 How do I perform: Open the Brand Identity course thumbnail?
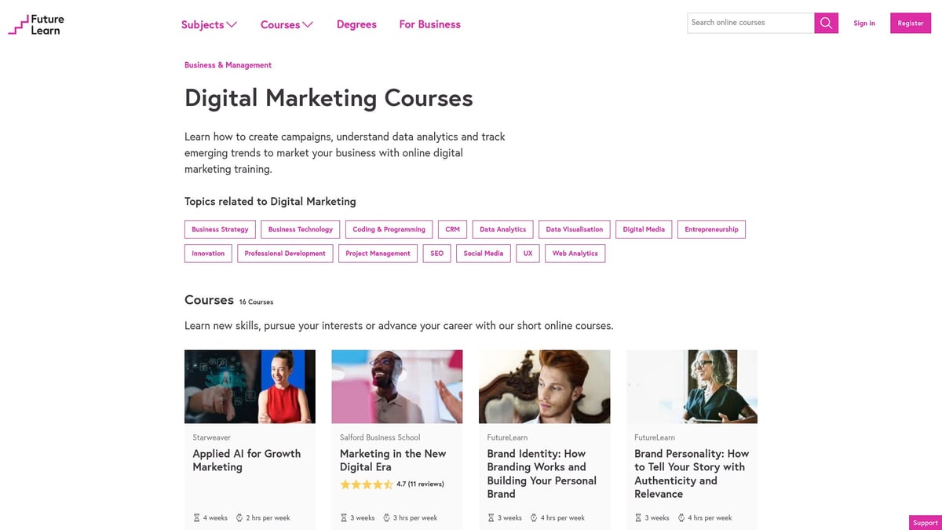click(x=544, y=387)
